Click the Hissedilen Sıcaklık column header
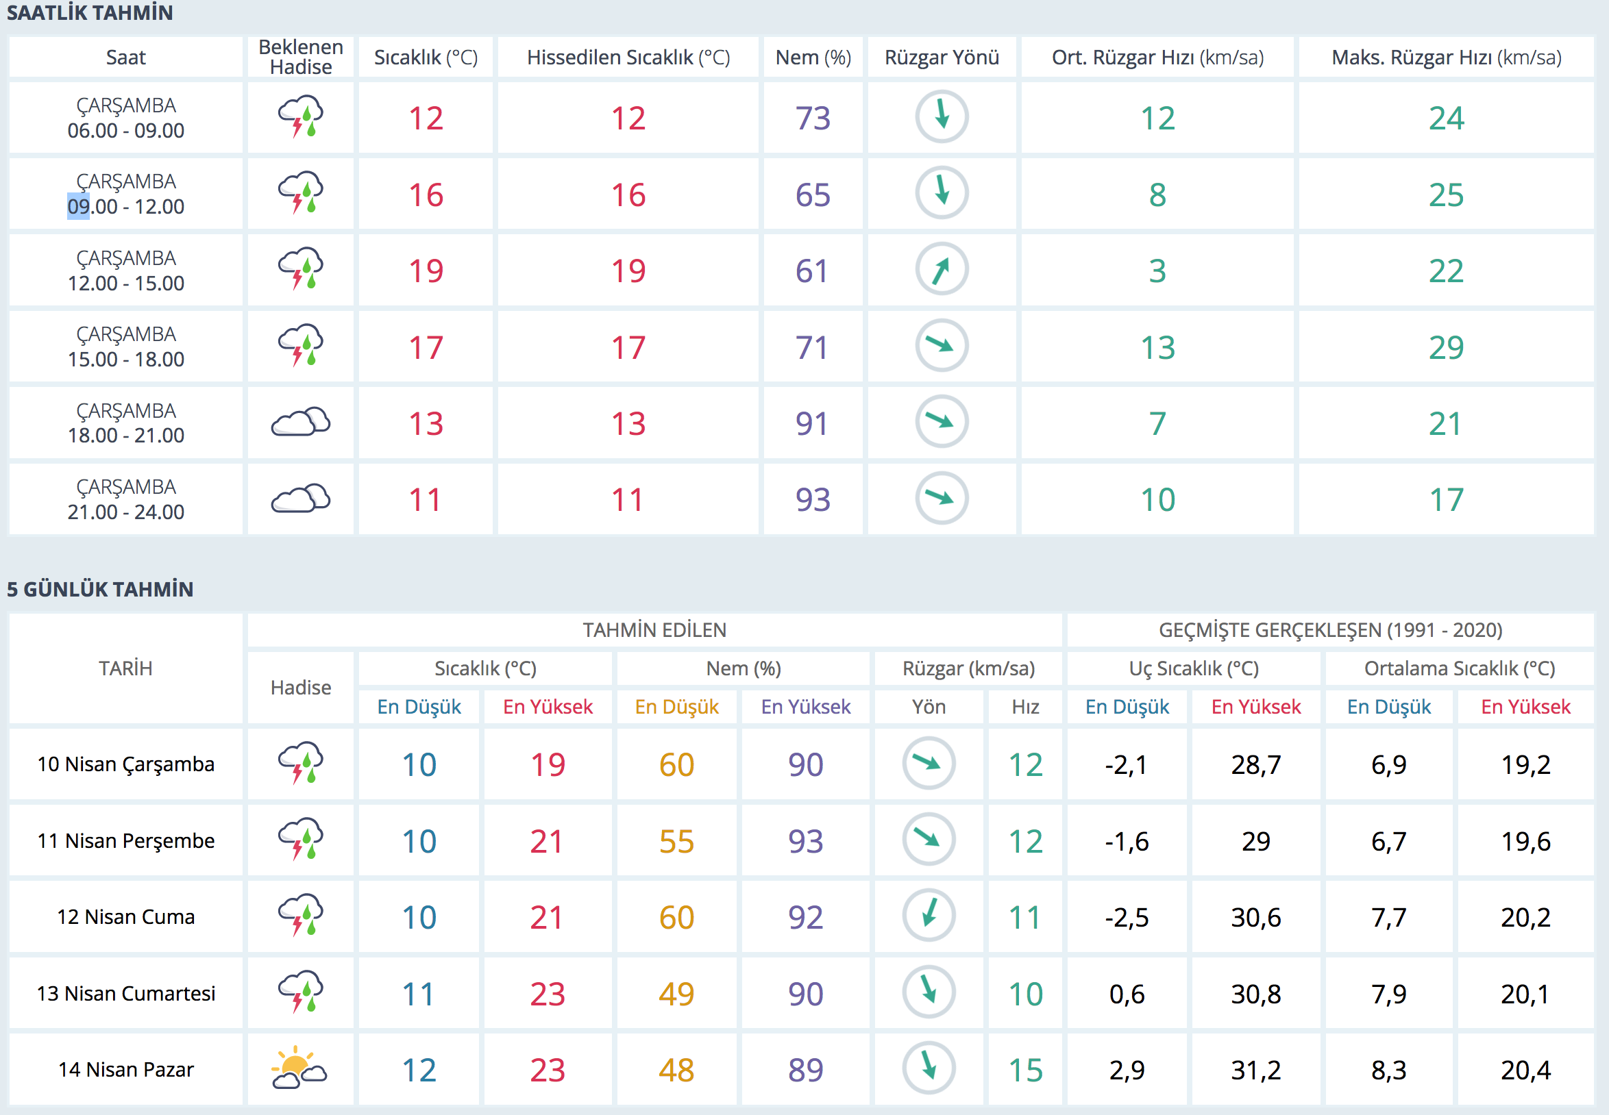The width and height of the screenshot is (1609, 1115). (628, 58)
